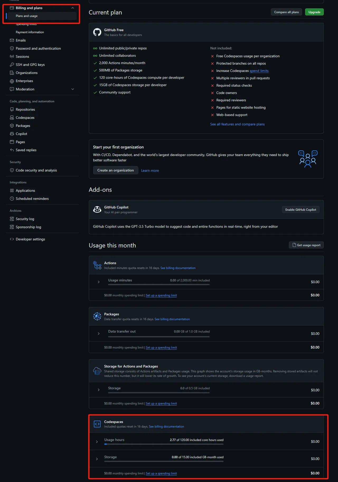Click the Codespaces code icon in usage section
This screenshot has height=482, width=338.
[97, 424]
